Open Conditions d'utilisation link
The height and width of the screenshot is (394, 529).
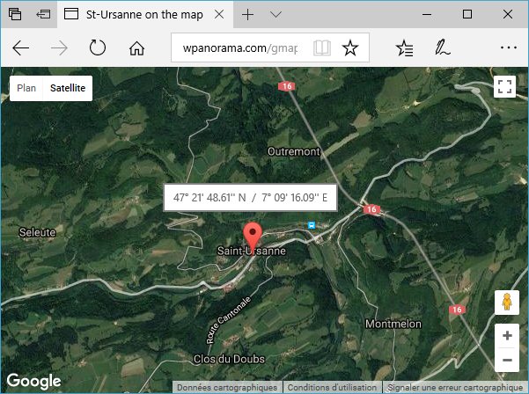click(332, 387)
